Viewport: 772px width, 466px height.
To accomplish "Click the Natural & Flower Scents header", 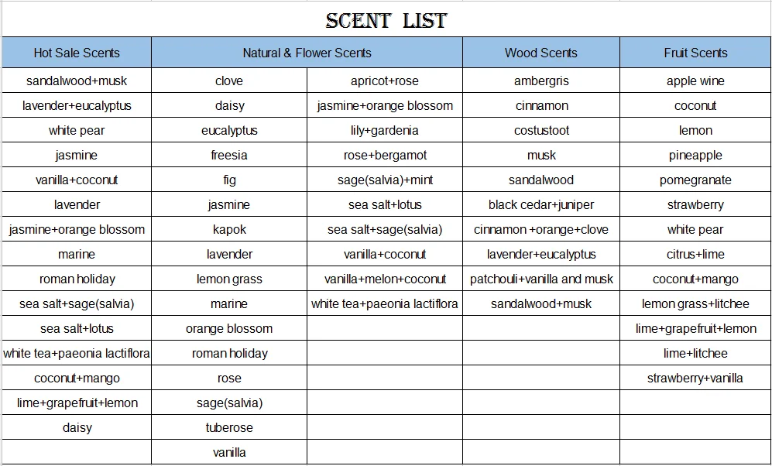I will point(307,53).
